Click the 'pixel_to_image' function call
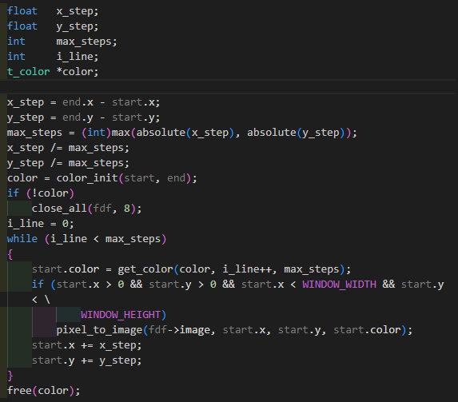458x402 pixels. point(99,330)
